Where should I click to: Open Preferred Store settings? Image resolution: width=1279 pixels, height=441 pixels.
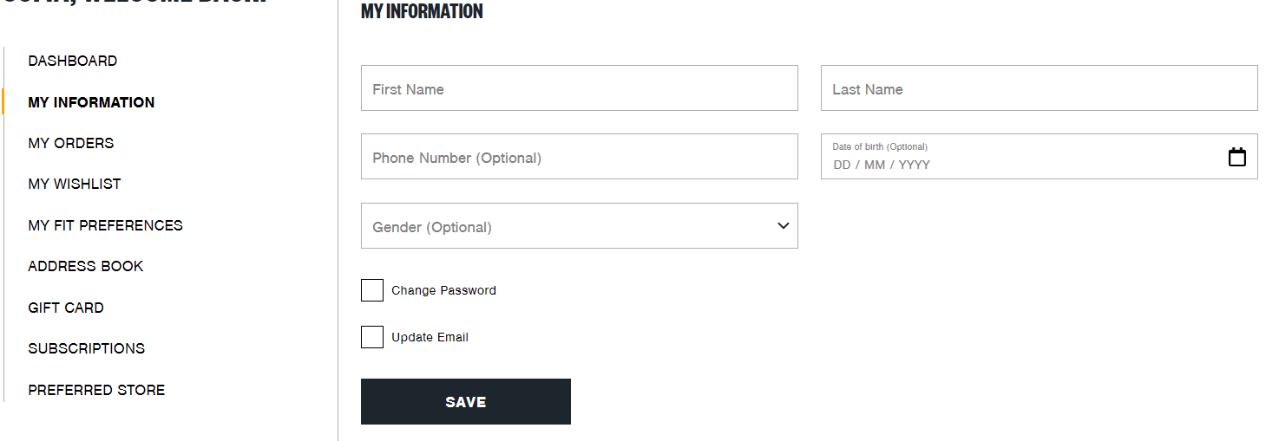tap(96, 390)
